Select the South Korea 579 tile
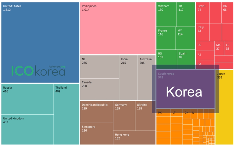Viewport: 235px width, 145px height. 186,89
